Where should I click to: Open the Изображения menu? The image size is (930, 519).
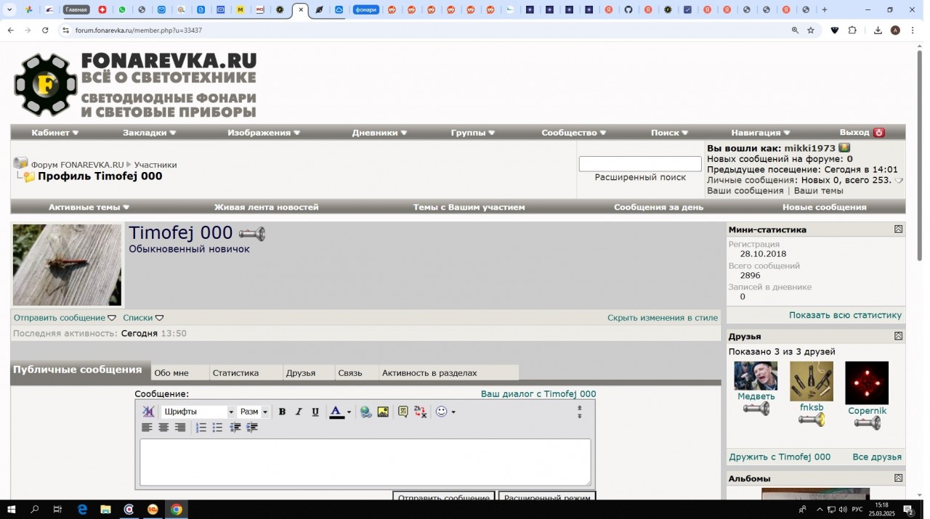pos(264,133)
